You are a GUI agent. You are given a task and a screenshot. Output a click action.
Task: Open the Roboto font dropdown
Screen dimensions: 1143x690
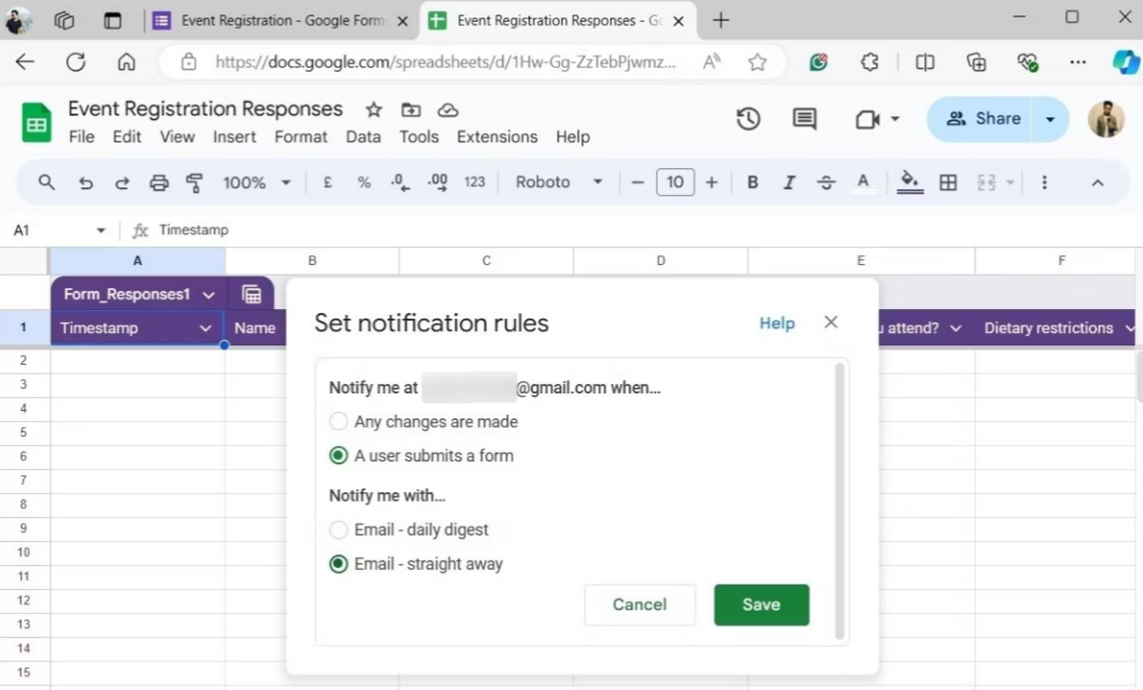[559, 182]
